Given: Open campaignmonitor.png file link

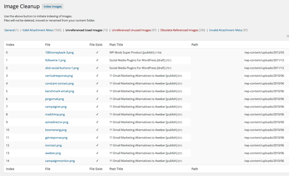Looking at the screenshot, I should click(60, 161).
